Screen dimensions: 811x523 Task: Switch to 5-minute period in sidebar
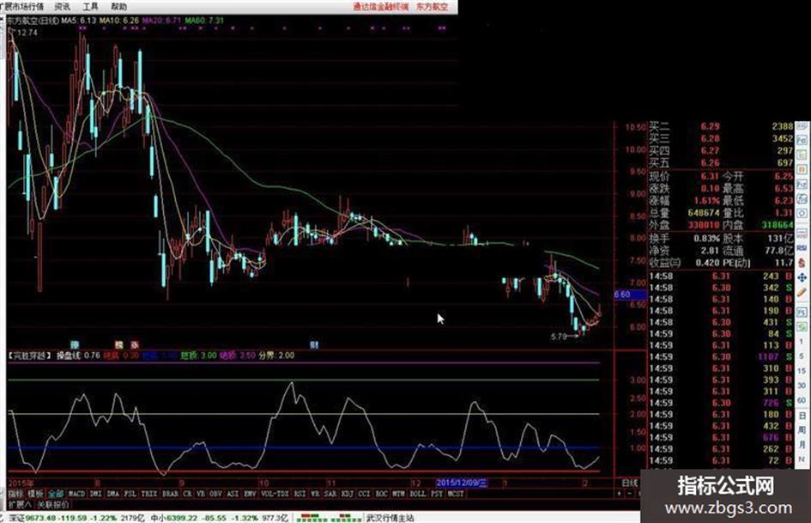802,356
